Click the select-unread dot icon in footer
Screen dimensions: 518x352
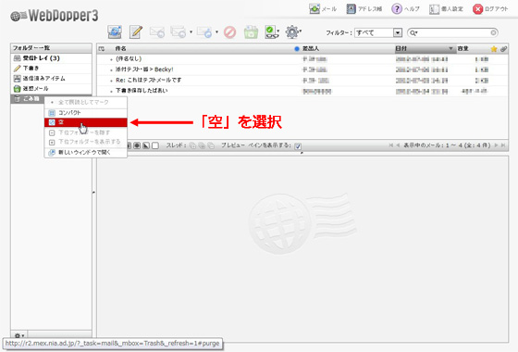(x=137, y=145)
